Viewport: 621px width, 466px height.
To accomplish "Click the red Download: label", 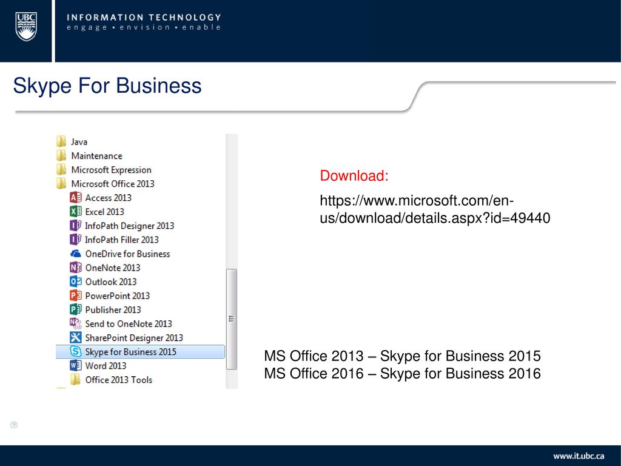I will (x=354, y=175).
